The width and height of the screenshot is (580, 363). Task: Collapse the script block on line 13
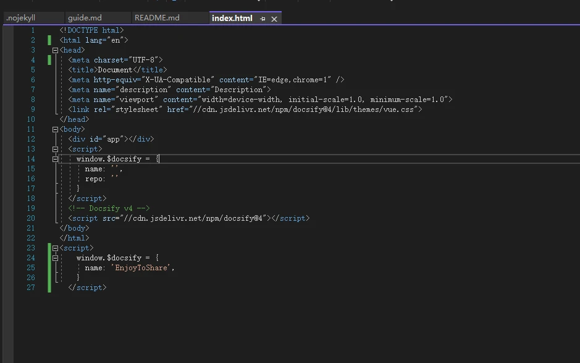[55, 149]
